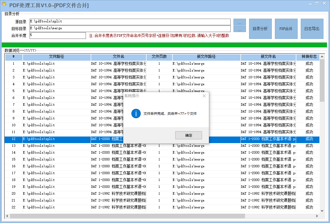The image size is (330, 223).
Task: Click the 目录分析 button
Action: point(260,29)
